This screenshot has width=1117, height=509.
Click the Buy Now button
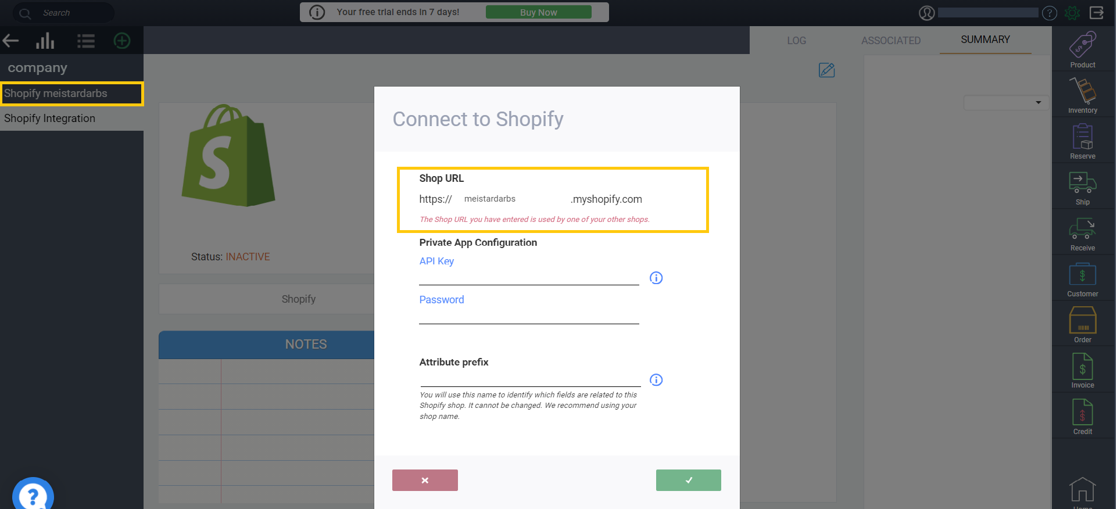coord(538,12)
